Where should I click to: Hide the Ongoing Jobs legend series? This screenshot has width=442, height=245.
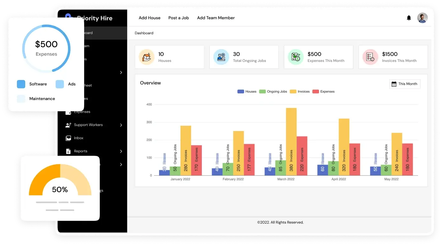coord(273,92)
